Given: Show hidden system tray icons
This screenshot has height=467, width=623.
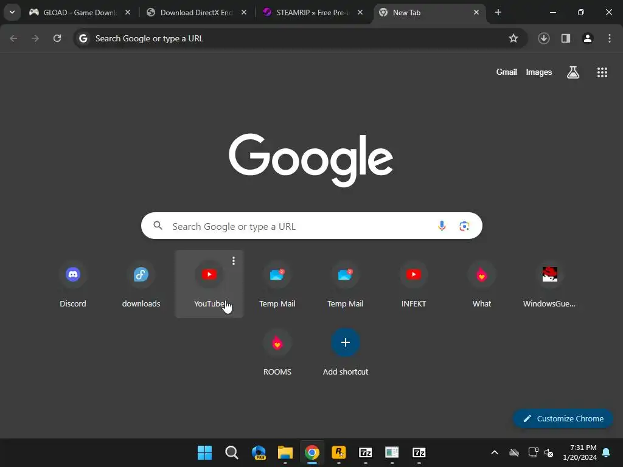Looking at the screenshot, I should pyautogui.click(x=495, y=452).
